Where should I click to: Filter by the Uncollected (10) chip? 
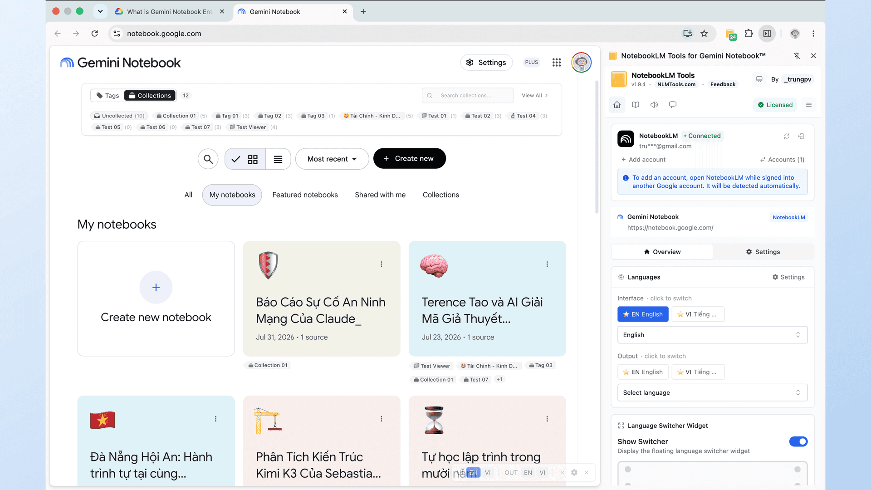119,116
